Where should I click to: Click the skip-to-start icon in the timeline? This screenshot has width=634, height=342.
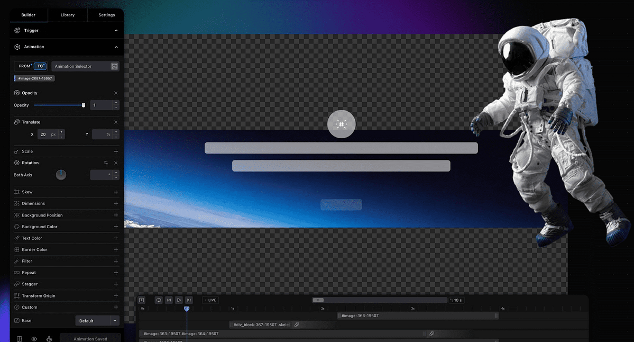tap(169, 300)
